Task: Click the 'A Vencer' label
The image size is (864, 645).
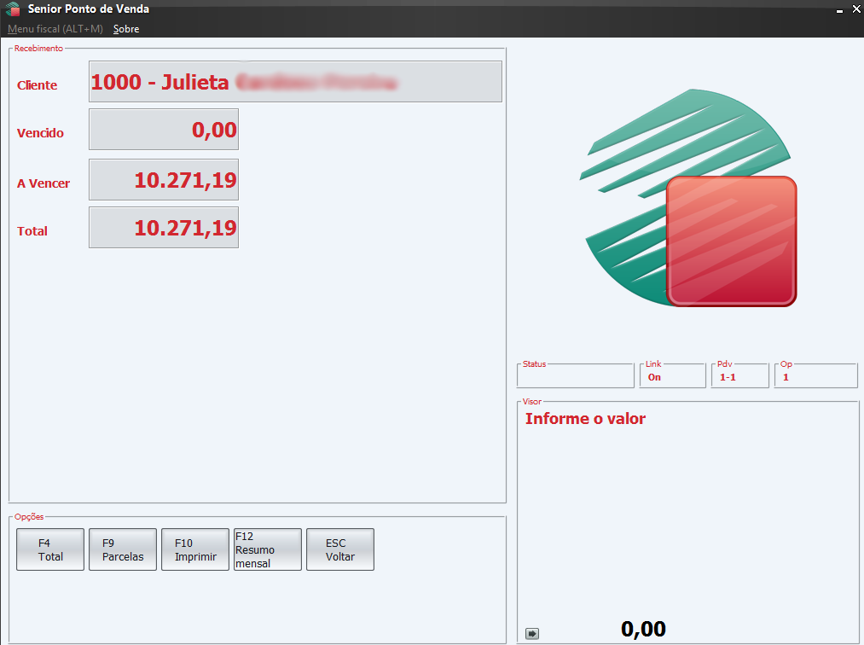Action: pyautogui.click(x=43, y=183)
